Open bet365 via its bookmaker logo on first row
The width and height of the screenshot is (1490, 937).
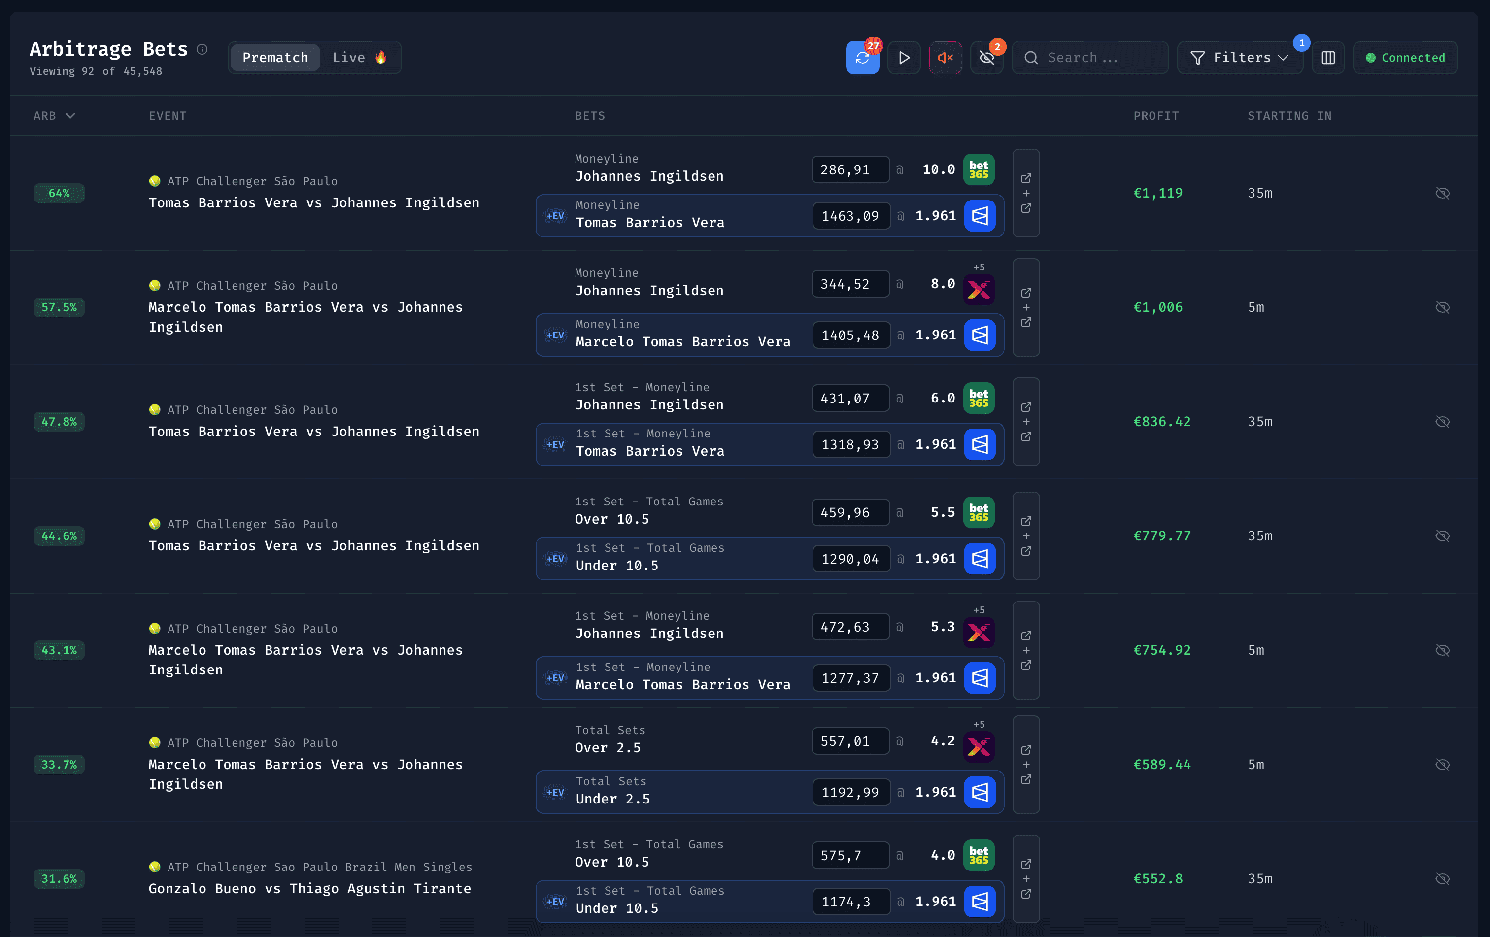pos(980,169)
